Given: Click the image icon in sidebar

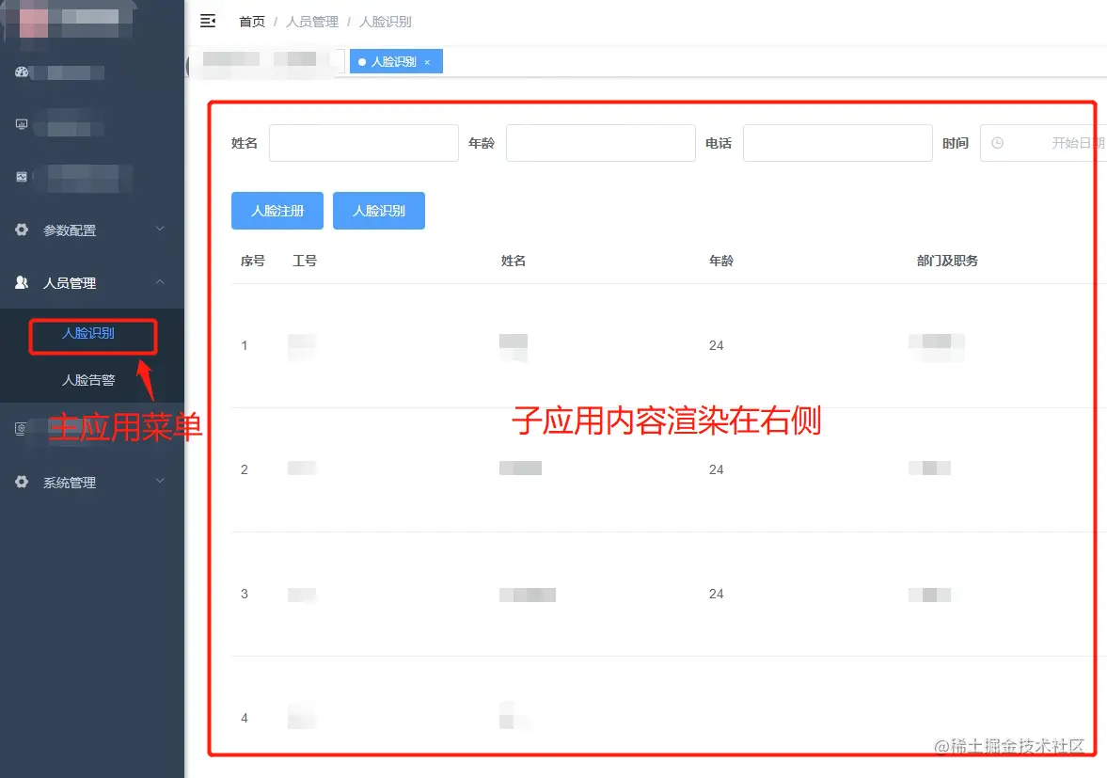Looking at the screenshot, I should [x=22, y=177].
